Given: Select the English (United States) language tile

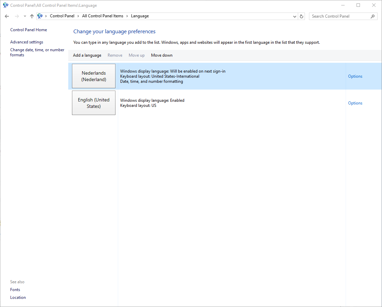Looking at the screenshot, I should pyautogui.click(x=94, y=103).
